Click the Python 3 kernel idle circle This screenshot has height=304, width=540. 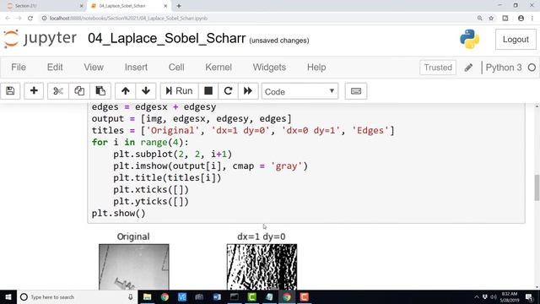pyautogui.click(x=532, y=68)
